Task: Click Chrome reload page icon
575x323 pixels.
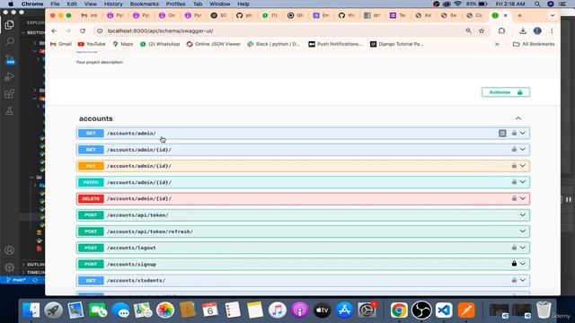Action: click(x=83, y=31)
